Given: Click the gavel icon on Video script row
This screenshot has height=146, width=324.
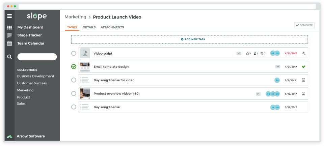Looking at the screenshot, I should (303, 53).
